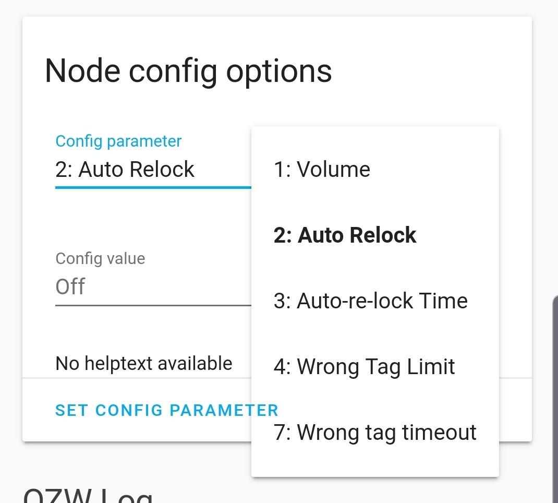Click the Node config options heading
The width and height of the screenshot is (558, 503).
[188, 70]
